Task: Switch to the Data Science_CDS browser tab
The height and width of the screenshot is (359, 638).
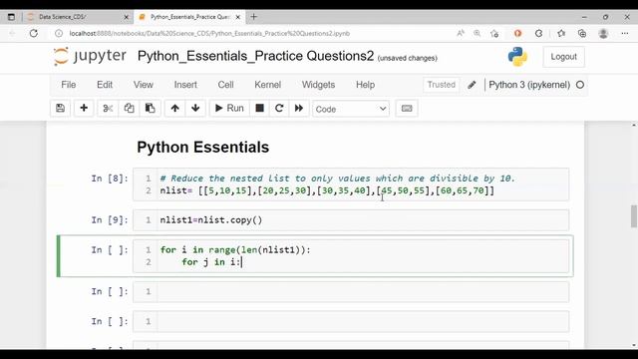Action: click(78, 17)
